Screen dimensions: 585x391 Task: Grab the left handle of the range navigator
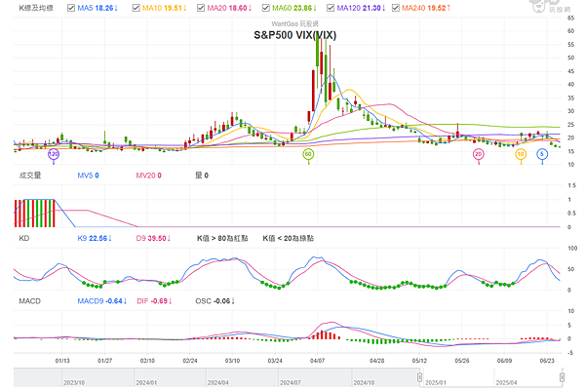(419, 377)
